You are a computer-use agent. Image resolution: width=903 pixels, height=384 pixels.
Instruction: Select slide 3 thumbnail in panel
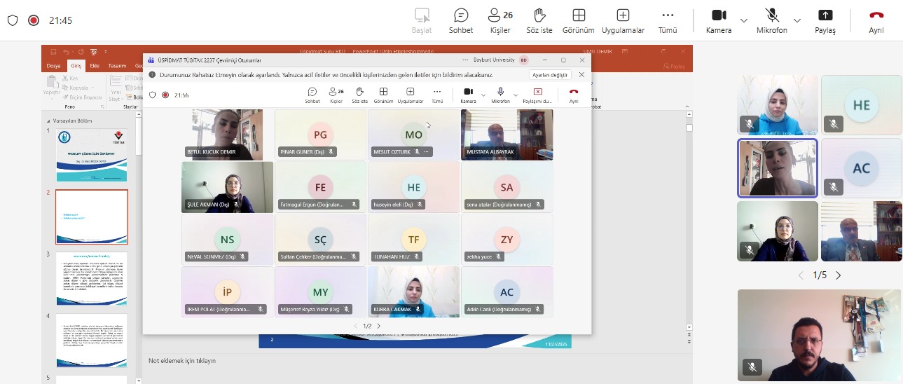91,278
